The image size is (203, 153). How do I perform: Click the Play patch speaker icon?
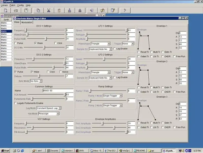click(x=92, y=10)
